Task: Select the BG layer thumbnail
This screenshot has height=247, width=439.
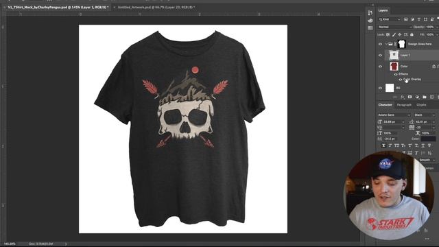Action: tap(390, 88)
